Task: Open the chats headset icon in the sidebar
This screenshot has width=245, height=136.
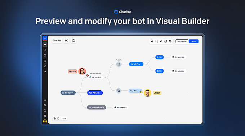Action: tap(45, 55)
